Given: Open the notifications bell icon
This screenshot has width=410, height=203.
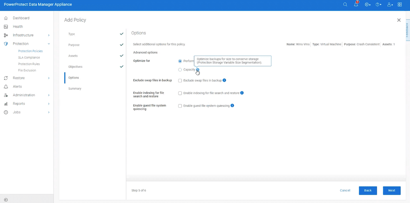Looking at the screenshot, I should pos(356,4).
